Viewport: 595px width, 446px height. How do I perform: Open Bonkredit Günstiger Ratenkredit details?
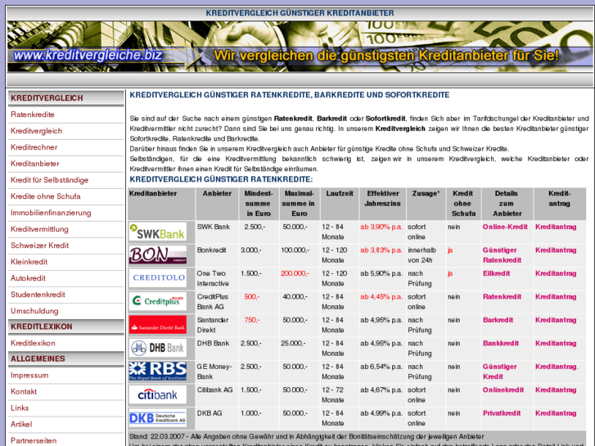[x=502, y=255]
